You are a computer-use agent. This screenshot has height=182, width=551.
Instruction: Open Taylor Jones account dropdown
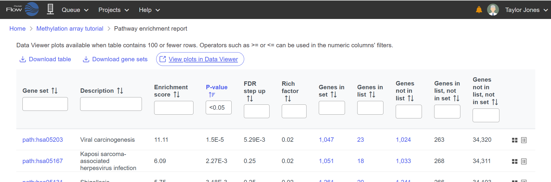coord(526,10)
